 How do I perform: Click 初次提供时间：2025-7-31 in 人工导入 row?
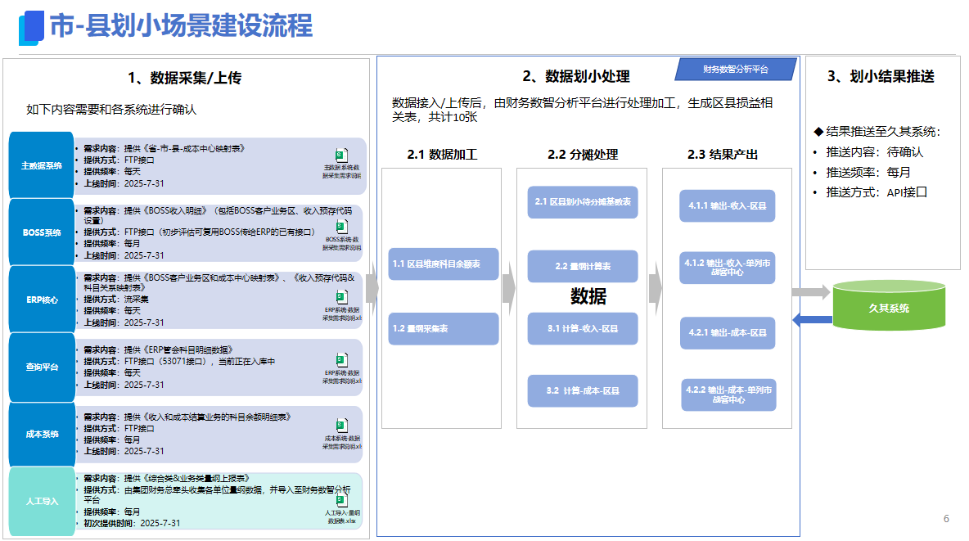132,523
